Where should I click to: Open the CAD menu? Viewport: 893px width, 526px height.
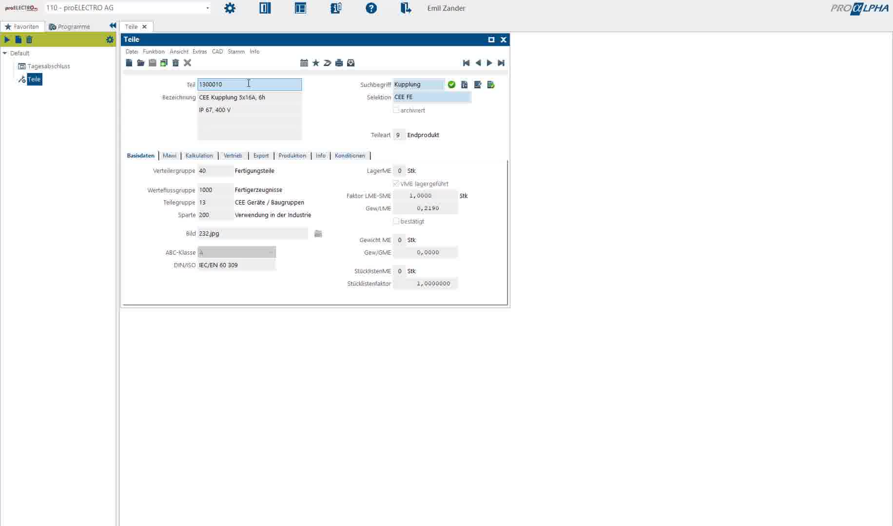pos(217,52)
